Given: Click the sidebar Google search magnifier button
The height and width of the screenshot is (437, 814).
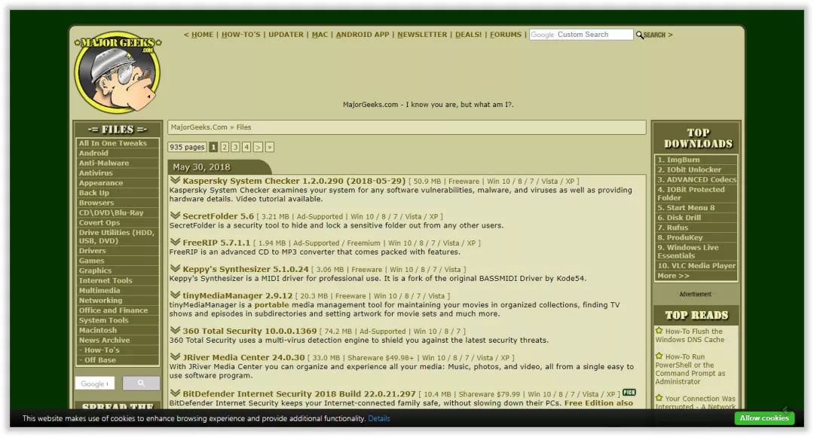Looking at the screenshot, I should (x=141, y=383).
